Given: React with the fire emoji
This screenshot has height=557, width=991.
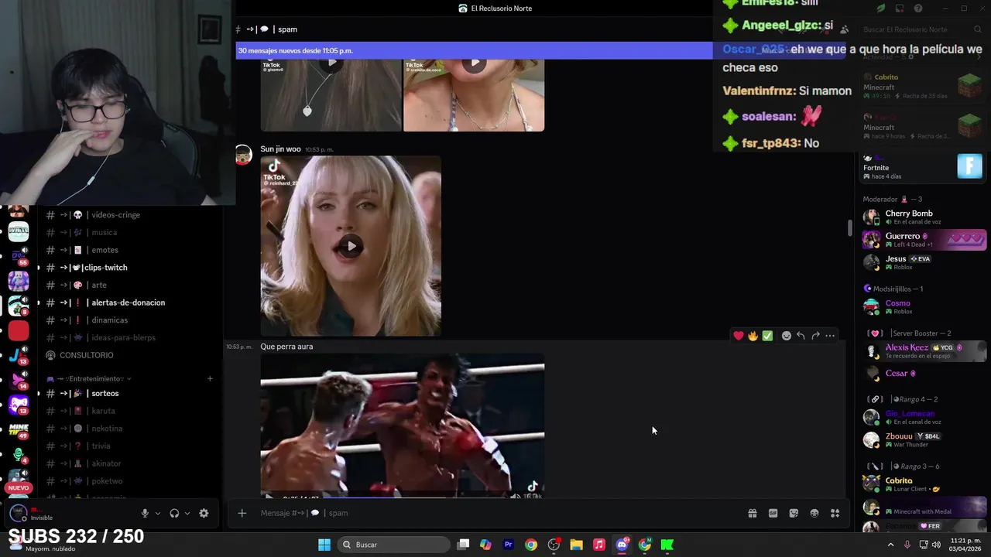Looking at the screenshot, I should pos(753,336).
